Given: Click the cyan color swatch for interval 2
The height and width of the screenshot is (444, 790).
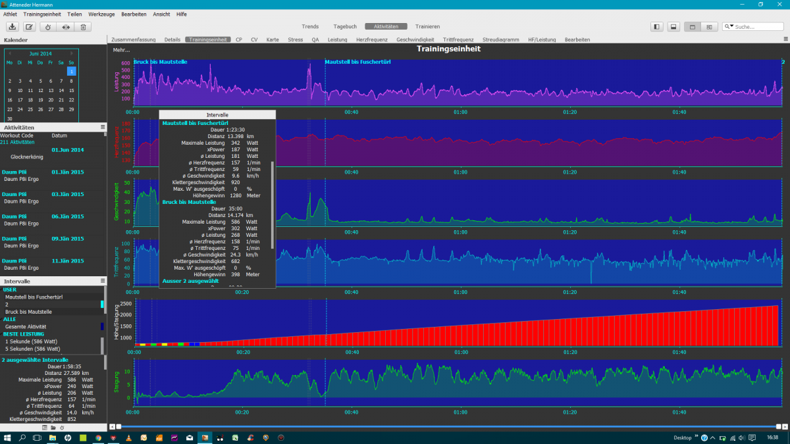Looking at the screenshot, I should click(x=102, y=305).
